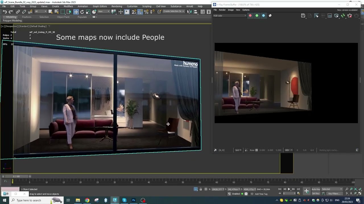Toggle blue channel in V-Ray Frame Buffer

(x=263, y=16)
